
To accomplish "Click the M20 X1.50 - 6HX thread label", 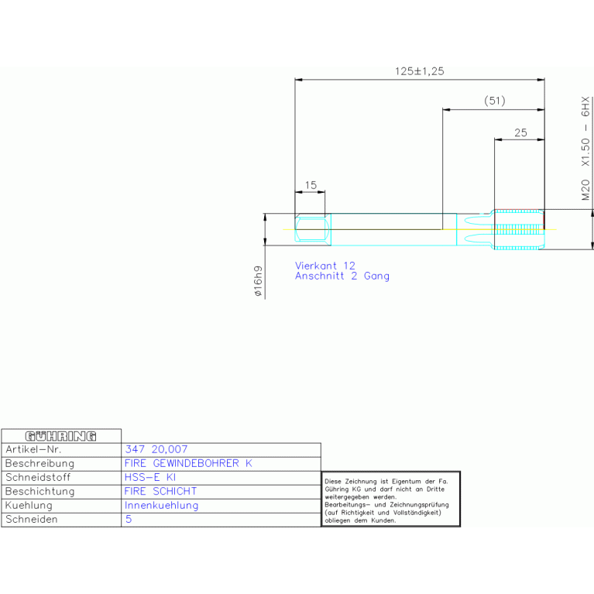I will [585, 149].
